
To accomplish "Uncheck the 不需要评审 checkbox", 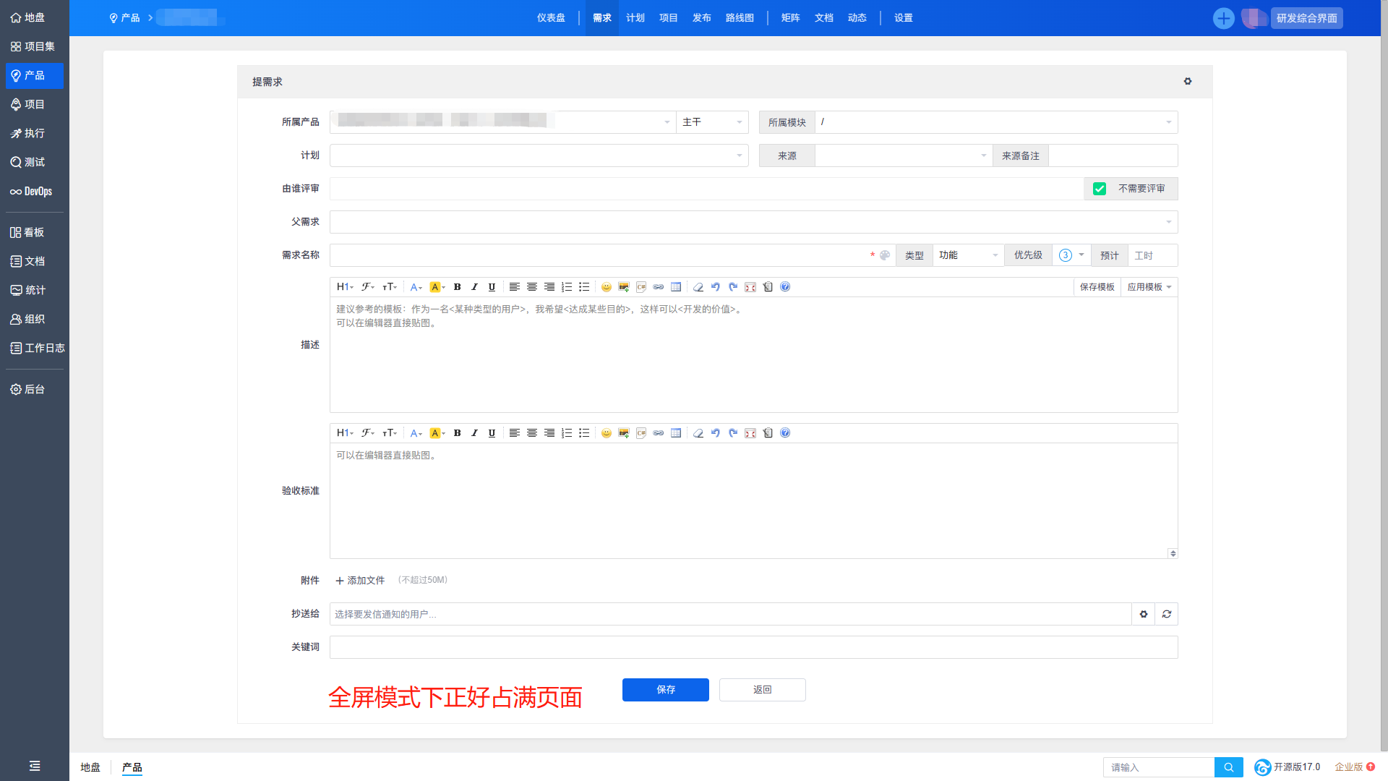I will coord(1100,189).
